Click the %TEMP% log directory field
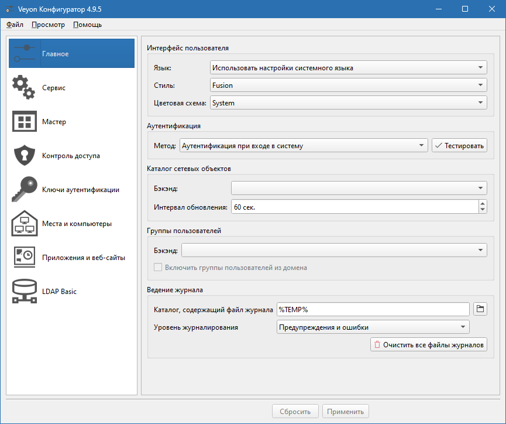Screen dimensions: 506x424 coord(373,309)
